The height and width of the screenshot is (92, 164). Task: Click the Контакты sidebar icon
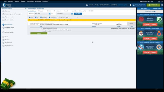[x=3, y=40]
